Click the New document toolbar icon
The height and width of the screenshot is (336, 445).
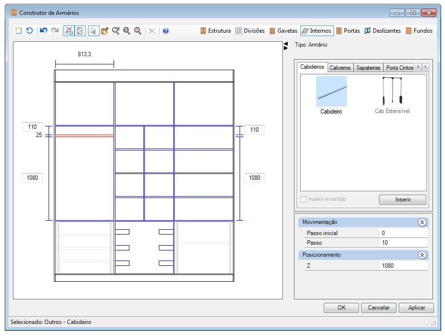tap(18, 31)
